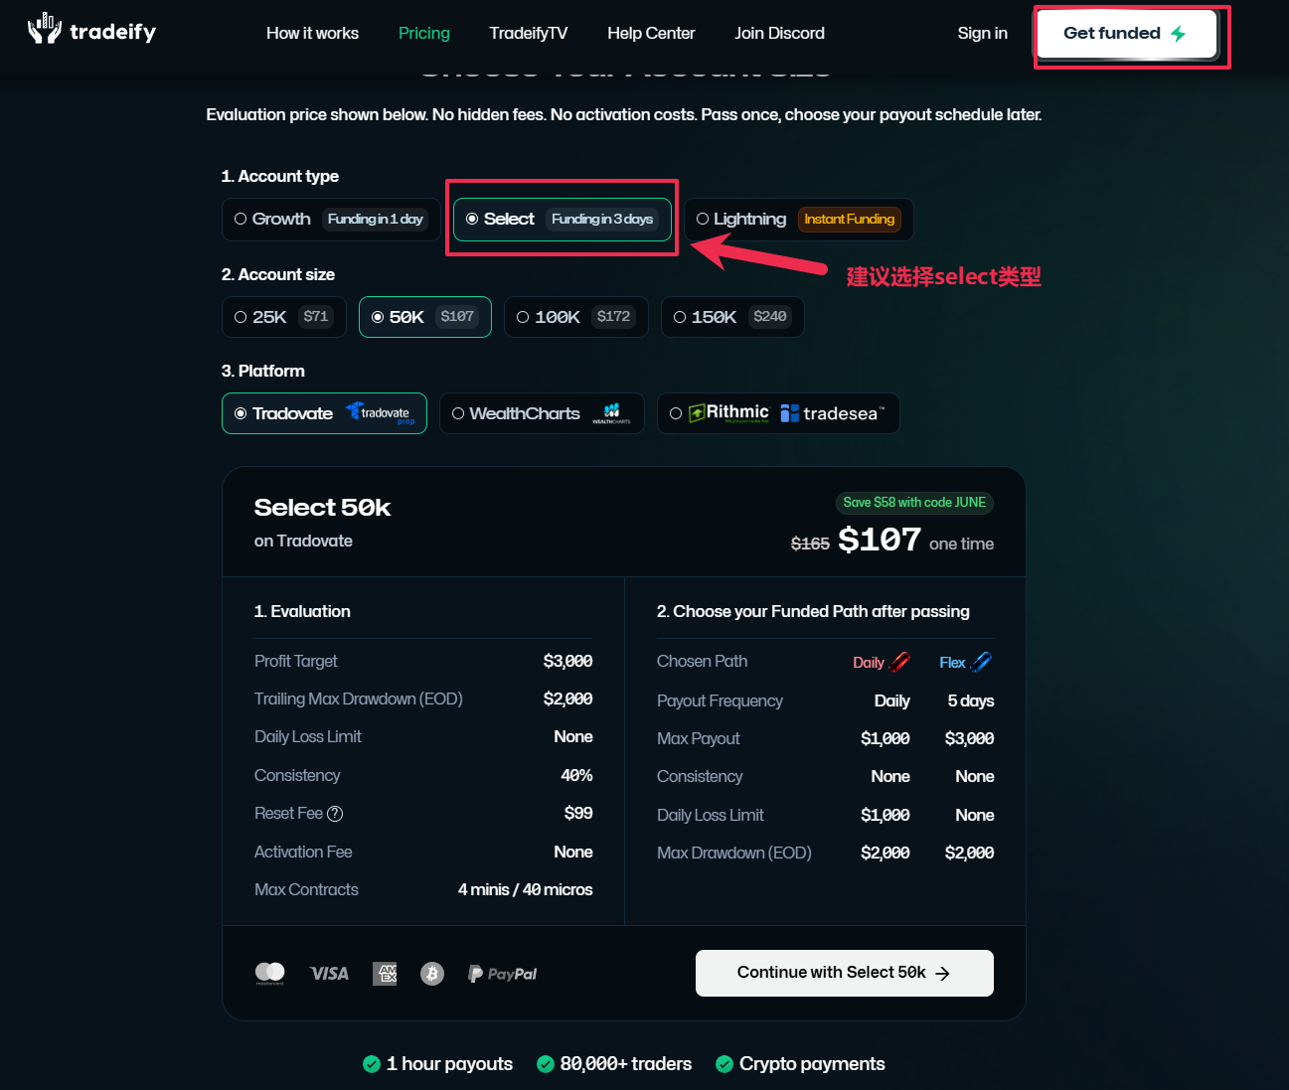Click the checkmark beside Crypto payments
Screen dimensions: 1289x1090
(725, 1064)
